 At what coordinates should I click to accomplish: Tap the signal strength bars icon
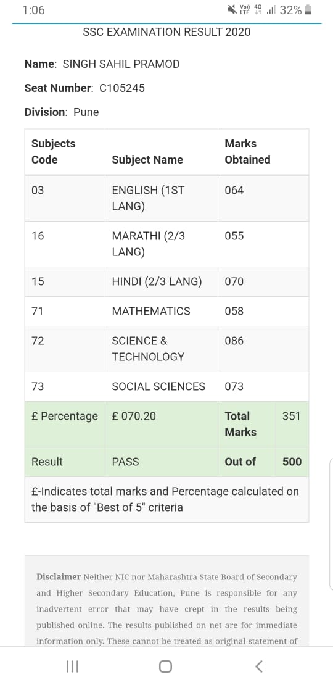click(271, 10)
